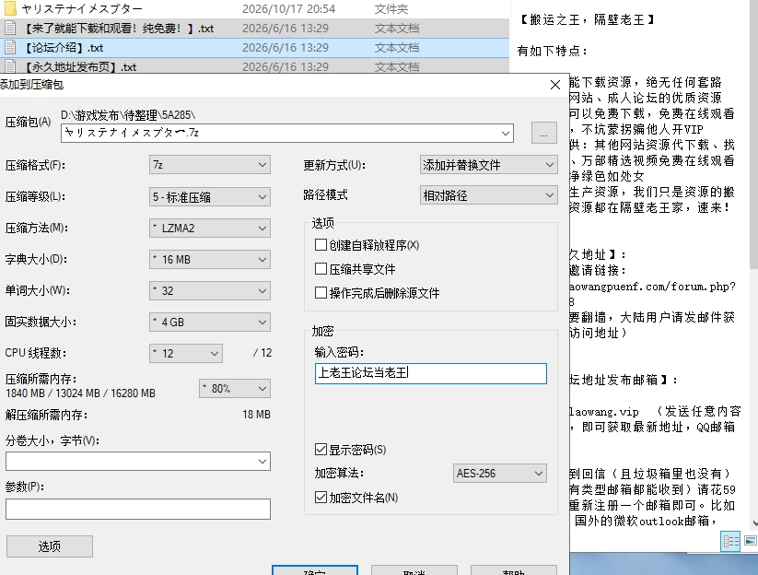Screen dimensions: 758x575
Task: Click the 参数 input field
Action: (x=138, y=510)
